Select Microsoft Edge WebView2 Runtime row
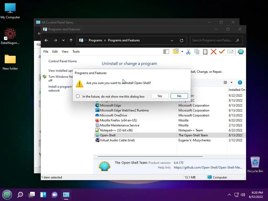The image size is (268, 201). [170, 110]
